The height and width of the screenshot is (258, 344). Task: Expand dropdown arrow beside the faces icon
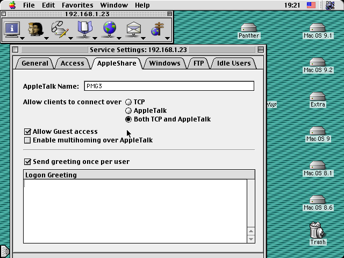[46, 38]
